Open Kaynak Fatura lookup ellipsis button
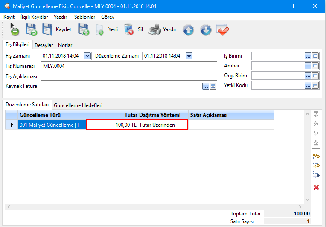The height and width of the screenshot is (227, 326). pyautogui.click(x=206, y=86)
